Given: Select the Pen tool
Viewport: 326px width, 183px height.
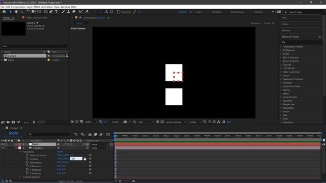Looking at the screenshot, I should click(51, 12).
